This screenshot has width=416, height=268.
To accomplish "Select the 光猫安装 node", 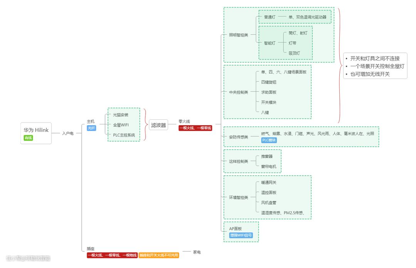I will (121, 115).
